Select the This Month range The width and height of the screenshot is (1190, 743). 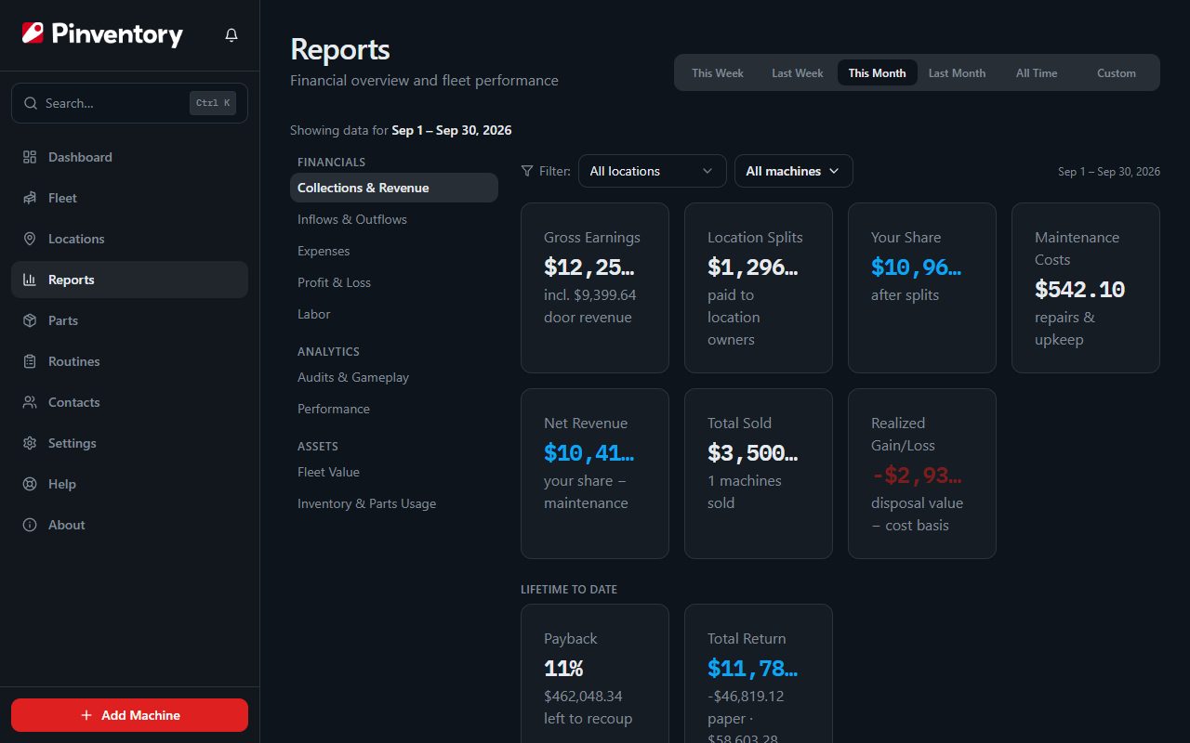877,72
